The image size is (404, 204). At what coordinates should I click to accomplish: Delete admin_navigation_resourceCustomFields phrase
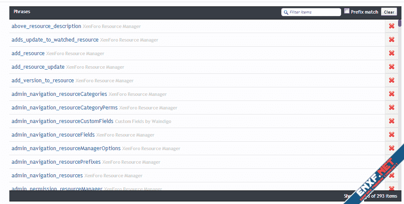(391, 121)
